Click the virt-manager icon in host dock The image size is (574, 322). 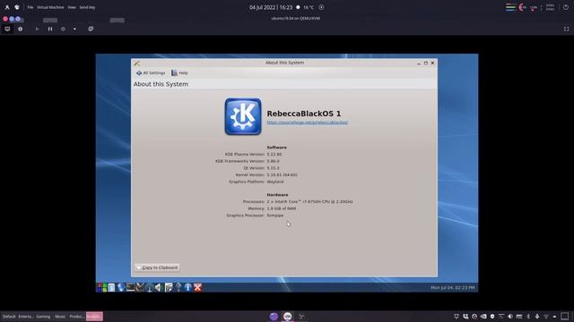[287, 317]
